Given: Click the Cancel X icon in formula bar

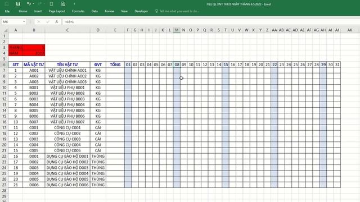Looking at the screenshot, I should coord(39,22).
